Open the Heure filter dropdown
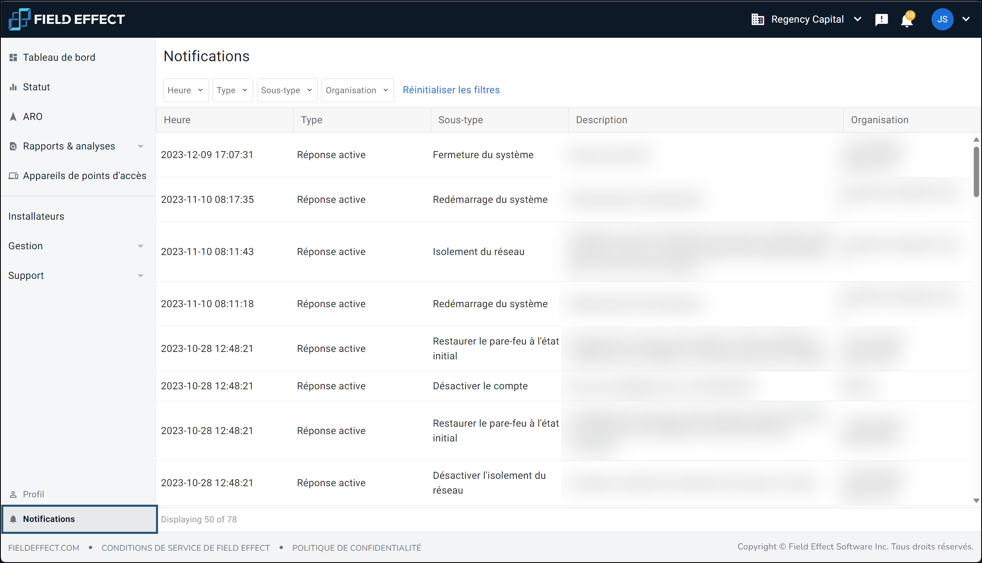 point(186,90)
